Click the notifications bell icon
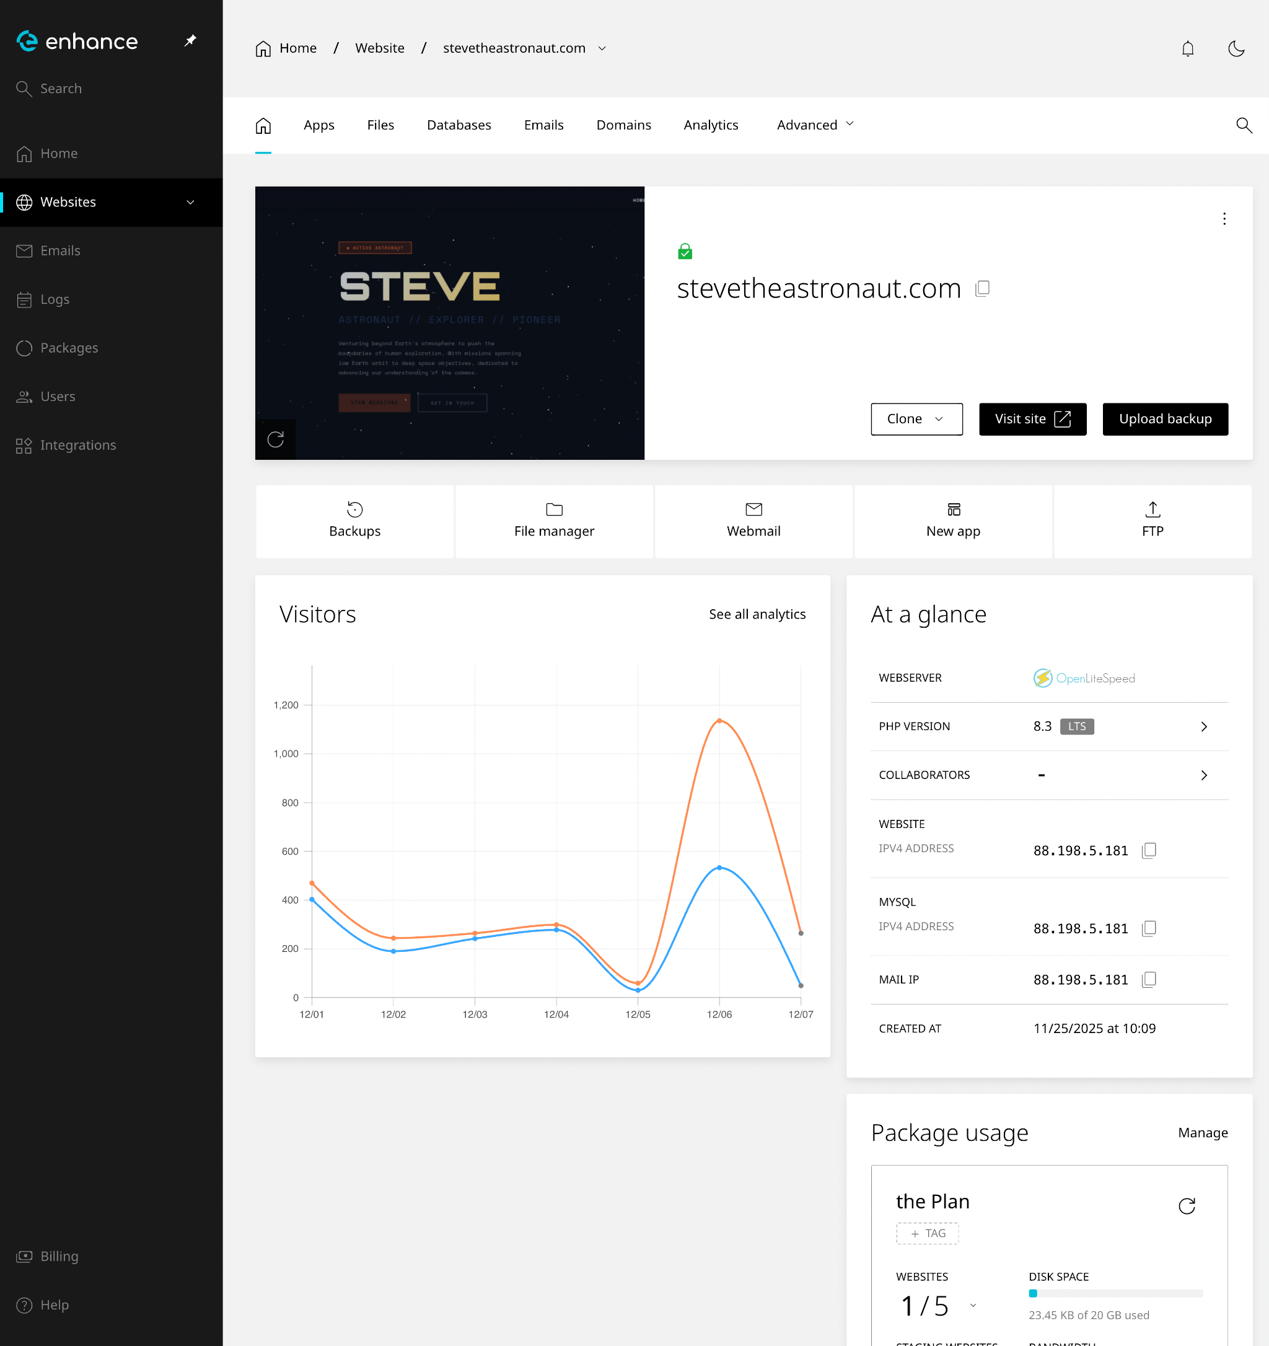Viewport: 1269px width, 1346px height. pyautogui.click(x=1187, y=49)
